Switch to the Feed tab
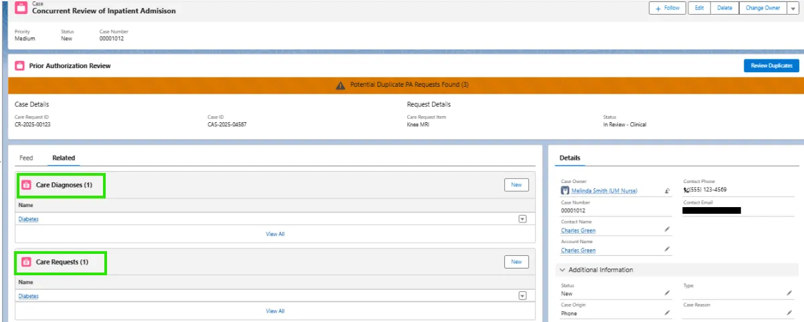Viewport: 804px width, 322px height. pyautogui.click(x=26, y=158)
